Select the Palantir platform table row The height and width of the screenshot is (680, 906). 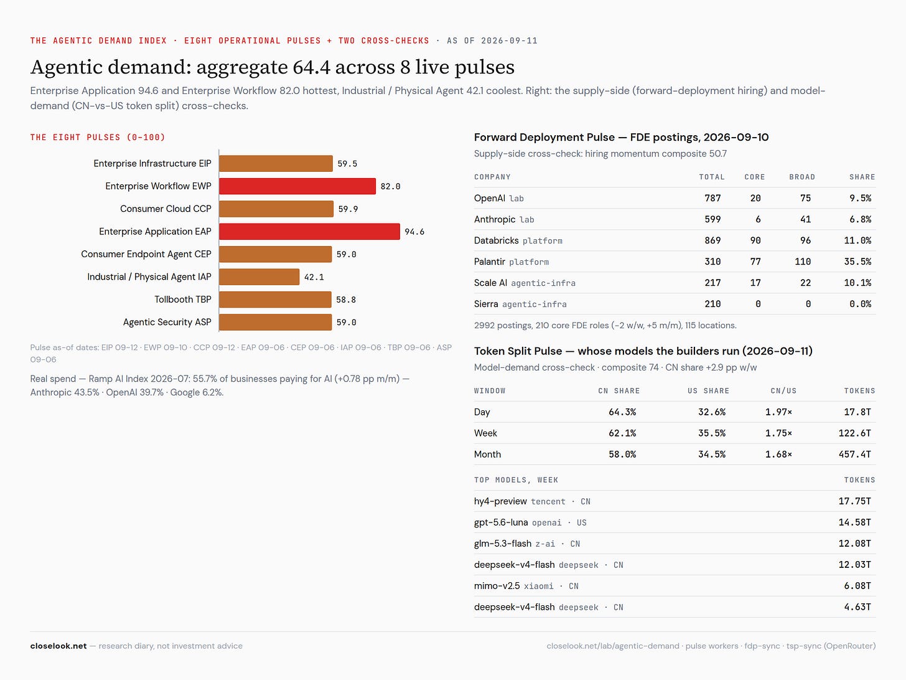[x=675, y=262]
